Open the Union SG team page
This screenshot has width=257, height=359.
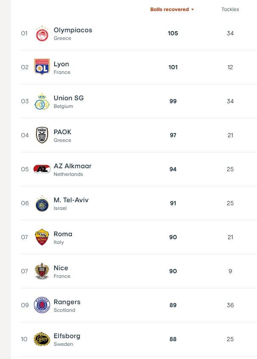click(x=68, y=98)
